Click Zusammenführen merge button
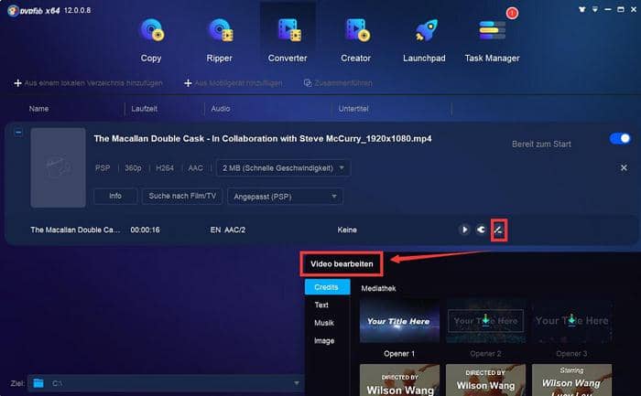Viewport: 641px width, 396px height. [338, 83]
